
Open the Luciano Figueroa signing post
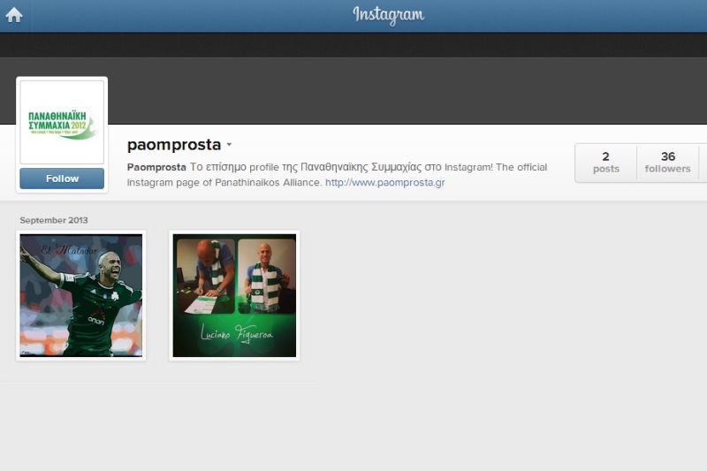234,295
